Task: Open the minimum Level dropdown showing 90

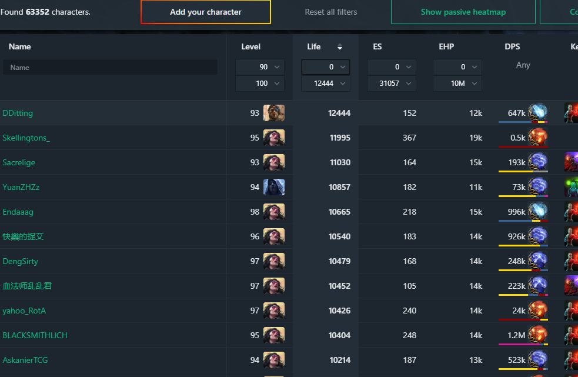Action: coord(260,67)
